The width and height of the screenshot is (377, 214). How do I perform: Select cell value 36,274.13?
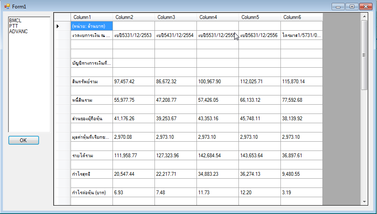260,174
